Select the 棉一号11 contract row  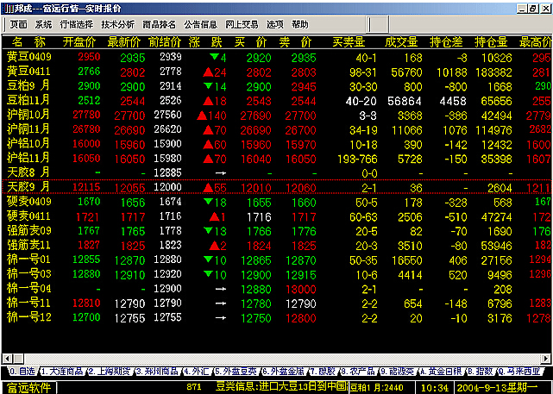pos(277,303)
